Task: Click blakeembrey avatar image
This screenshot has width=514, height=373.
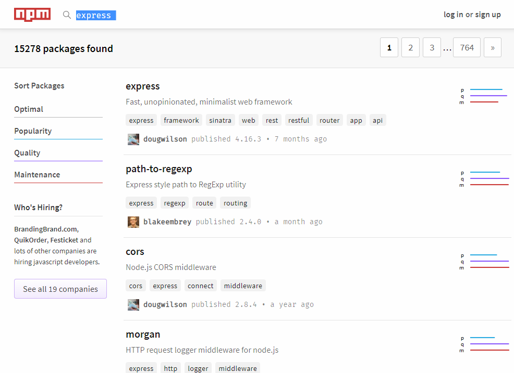Action: pos(133,222)
